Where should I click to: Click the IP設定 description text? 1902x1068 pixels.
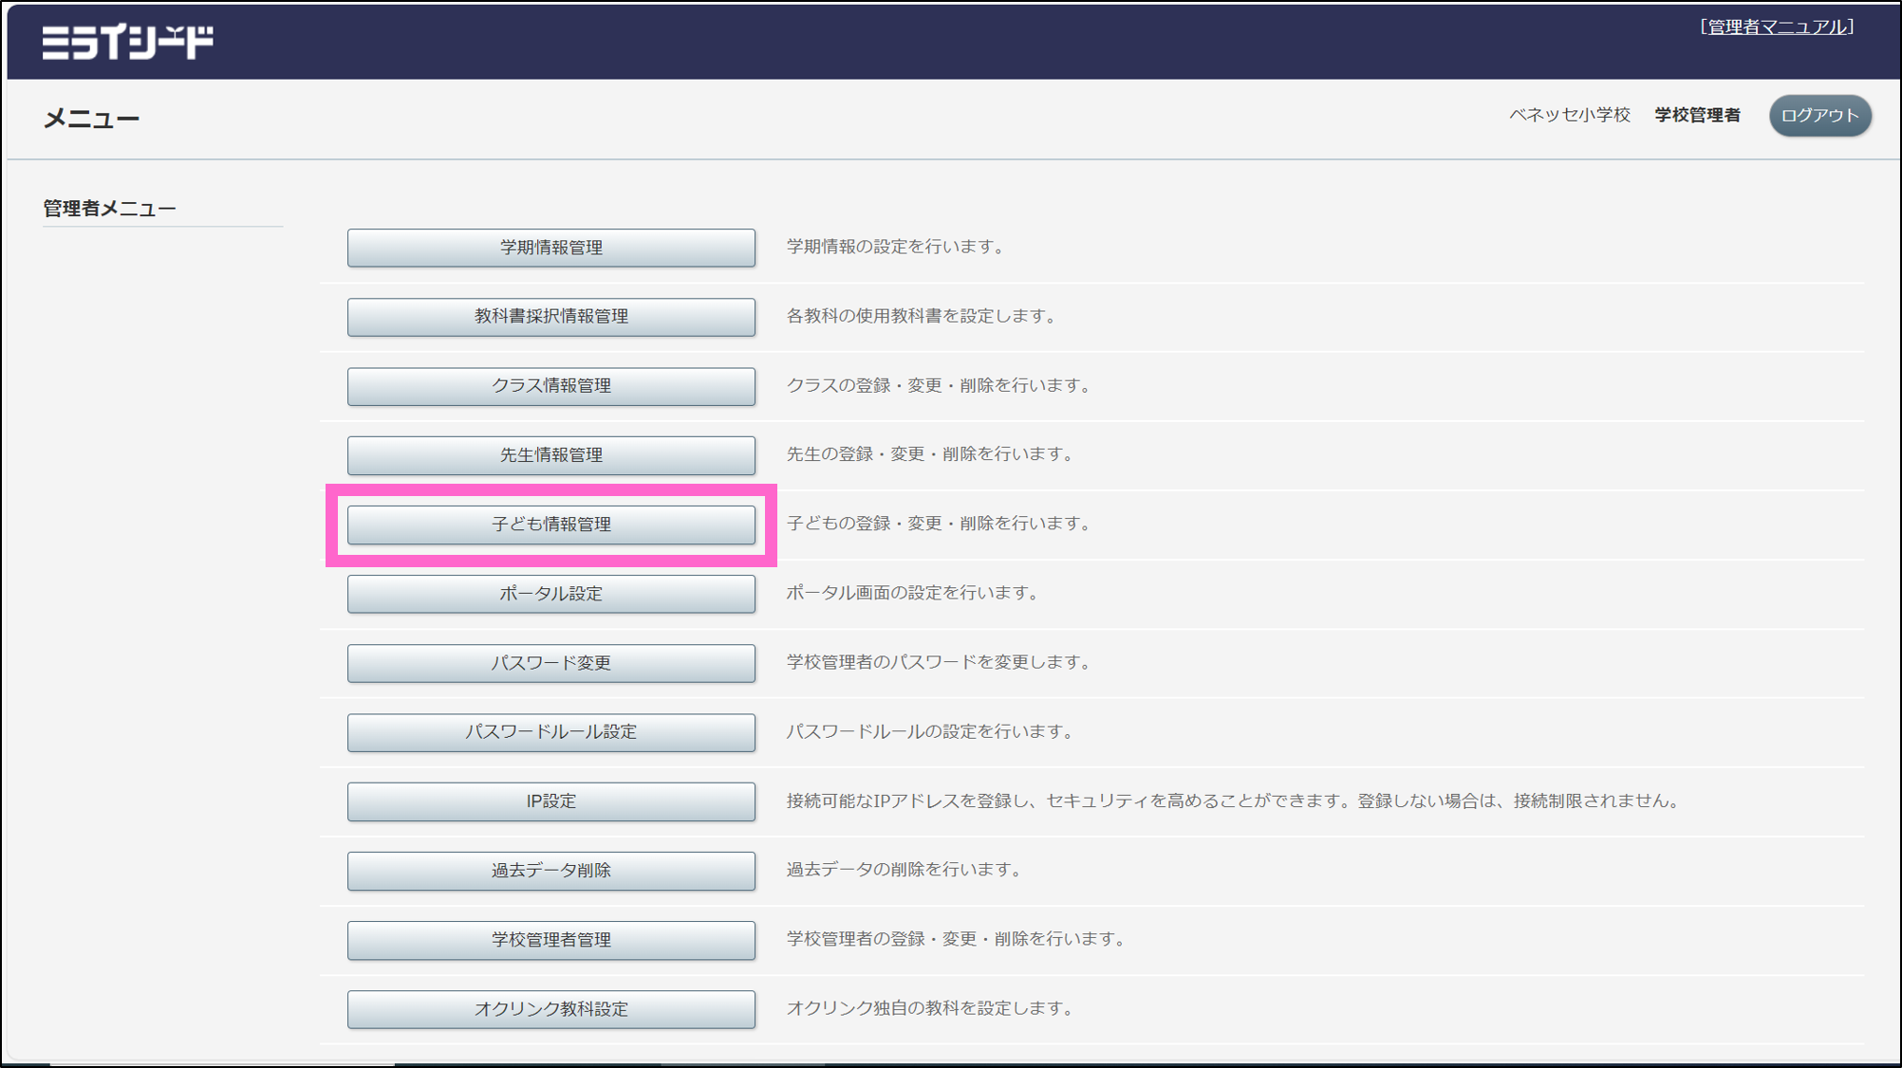tap(1234, 801)
